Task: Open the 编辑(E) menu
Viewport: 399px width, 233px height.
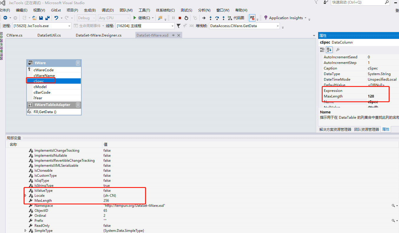Action: (22, 10)
